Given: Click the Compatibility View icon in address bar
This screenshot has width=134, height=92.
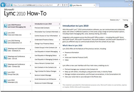Looking at the screenshot, I should tap(63, 5).
